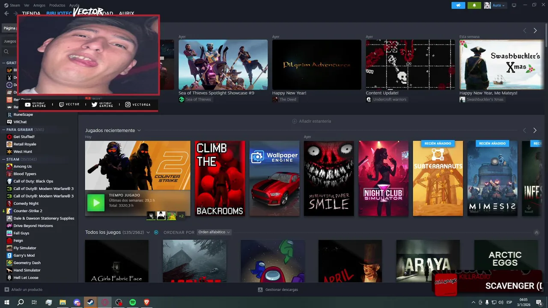The width and height of the screenshot is (548, 308).
Task: Open Mimesis game cover
Action: pos(492,178)
